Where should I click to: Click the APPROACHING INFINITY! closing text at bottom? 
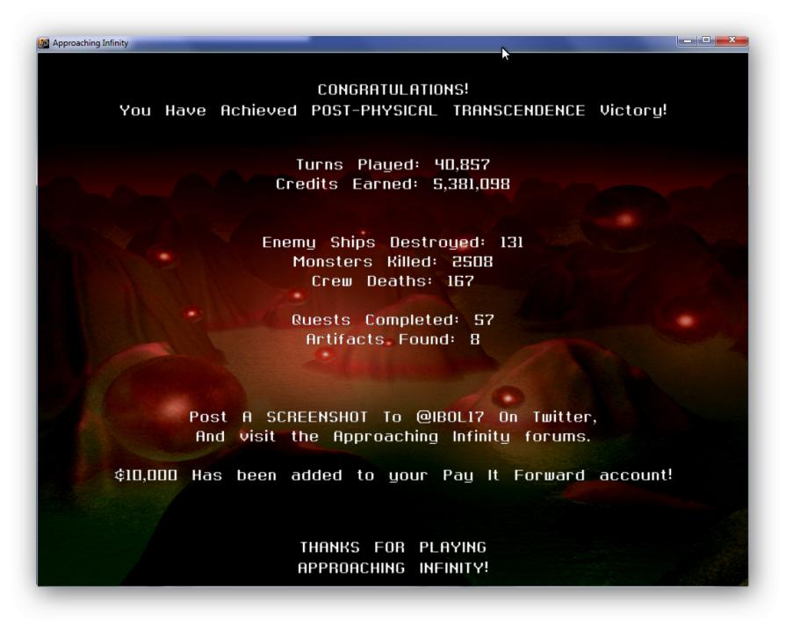(x=393, y=568)
